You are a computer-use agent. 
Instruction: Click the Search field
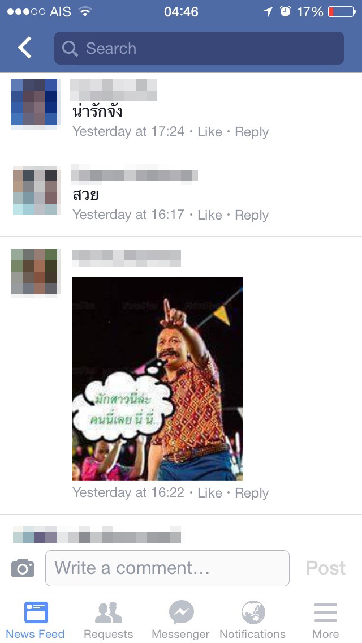tap(199, 48)
